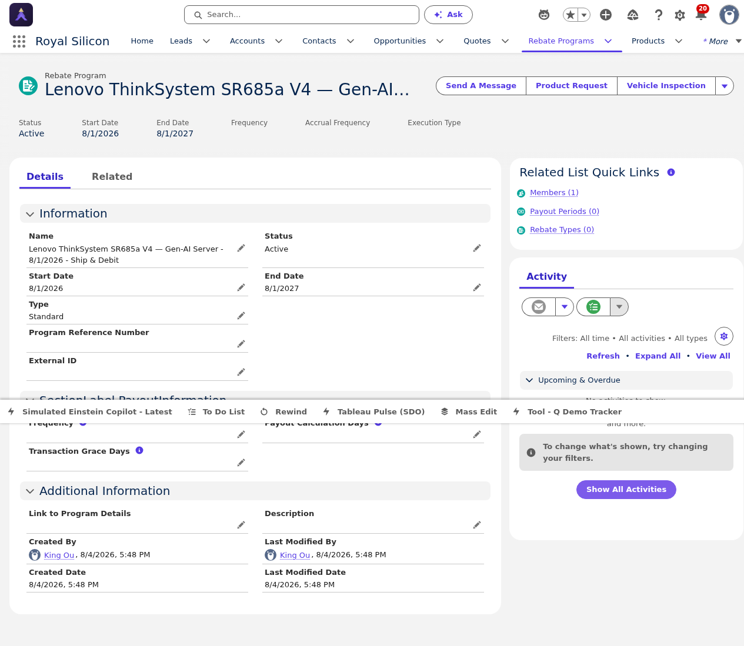The image size is (744, 646).
Task: Click the Email activity button
Action: click(539, 307)
